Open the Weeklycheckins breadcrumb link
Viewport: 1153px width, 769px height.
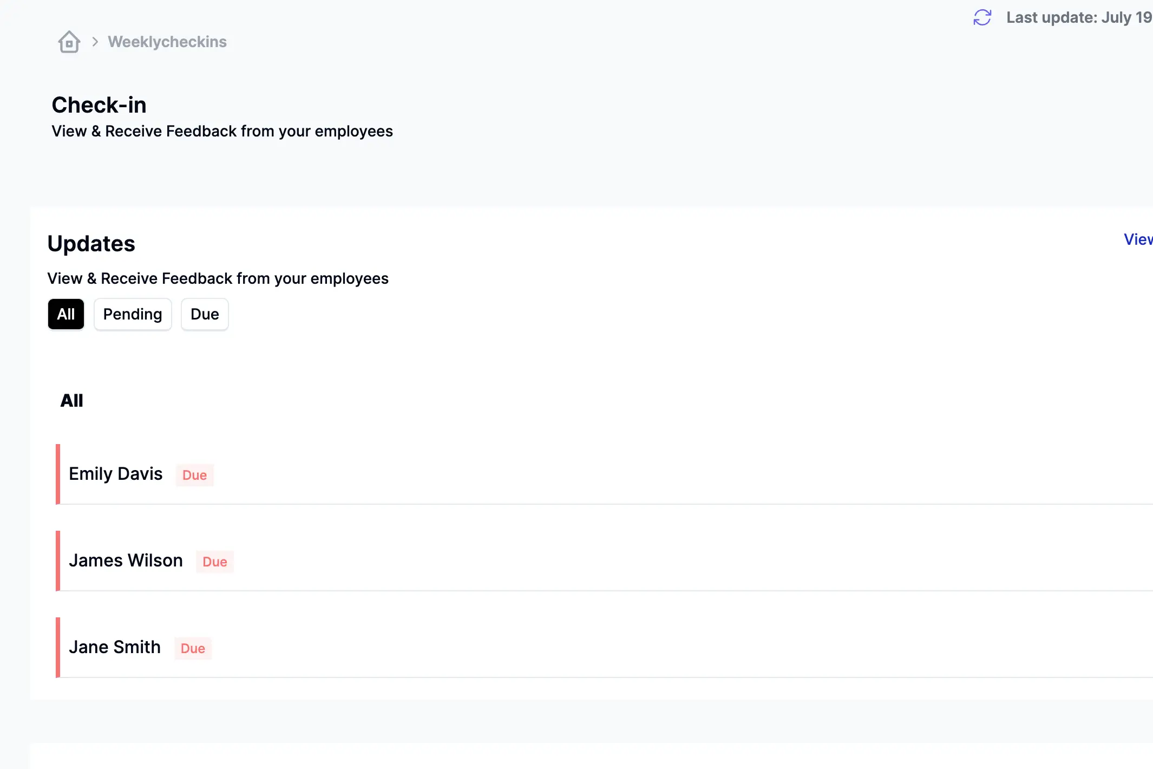tap(167, 42)
